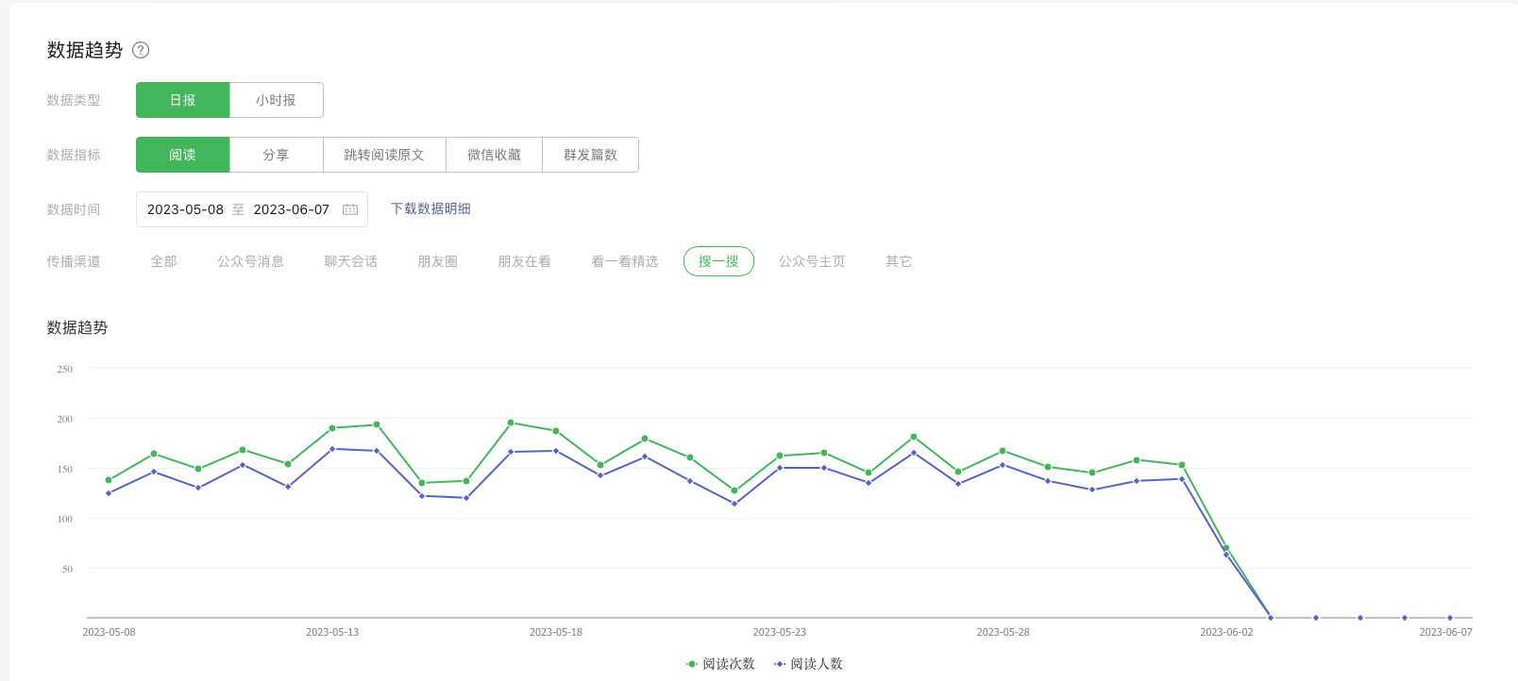This screenshot has height=681, width=1518.
Task: Choose the 朋友圈 channel filter
Action: tap(437, 261)
